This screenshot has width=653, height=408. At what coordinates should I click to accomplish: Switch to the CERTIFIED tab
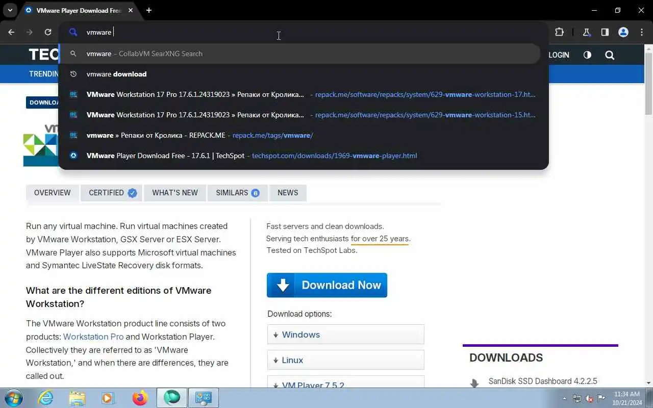[x=112, y=193]
